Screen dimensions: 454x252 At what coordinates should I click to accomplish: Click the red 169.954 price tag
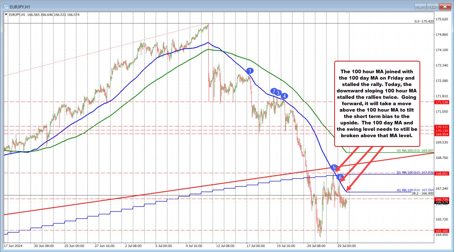coord(442,134)
